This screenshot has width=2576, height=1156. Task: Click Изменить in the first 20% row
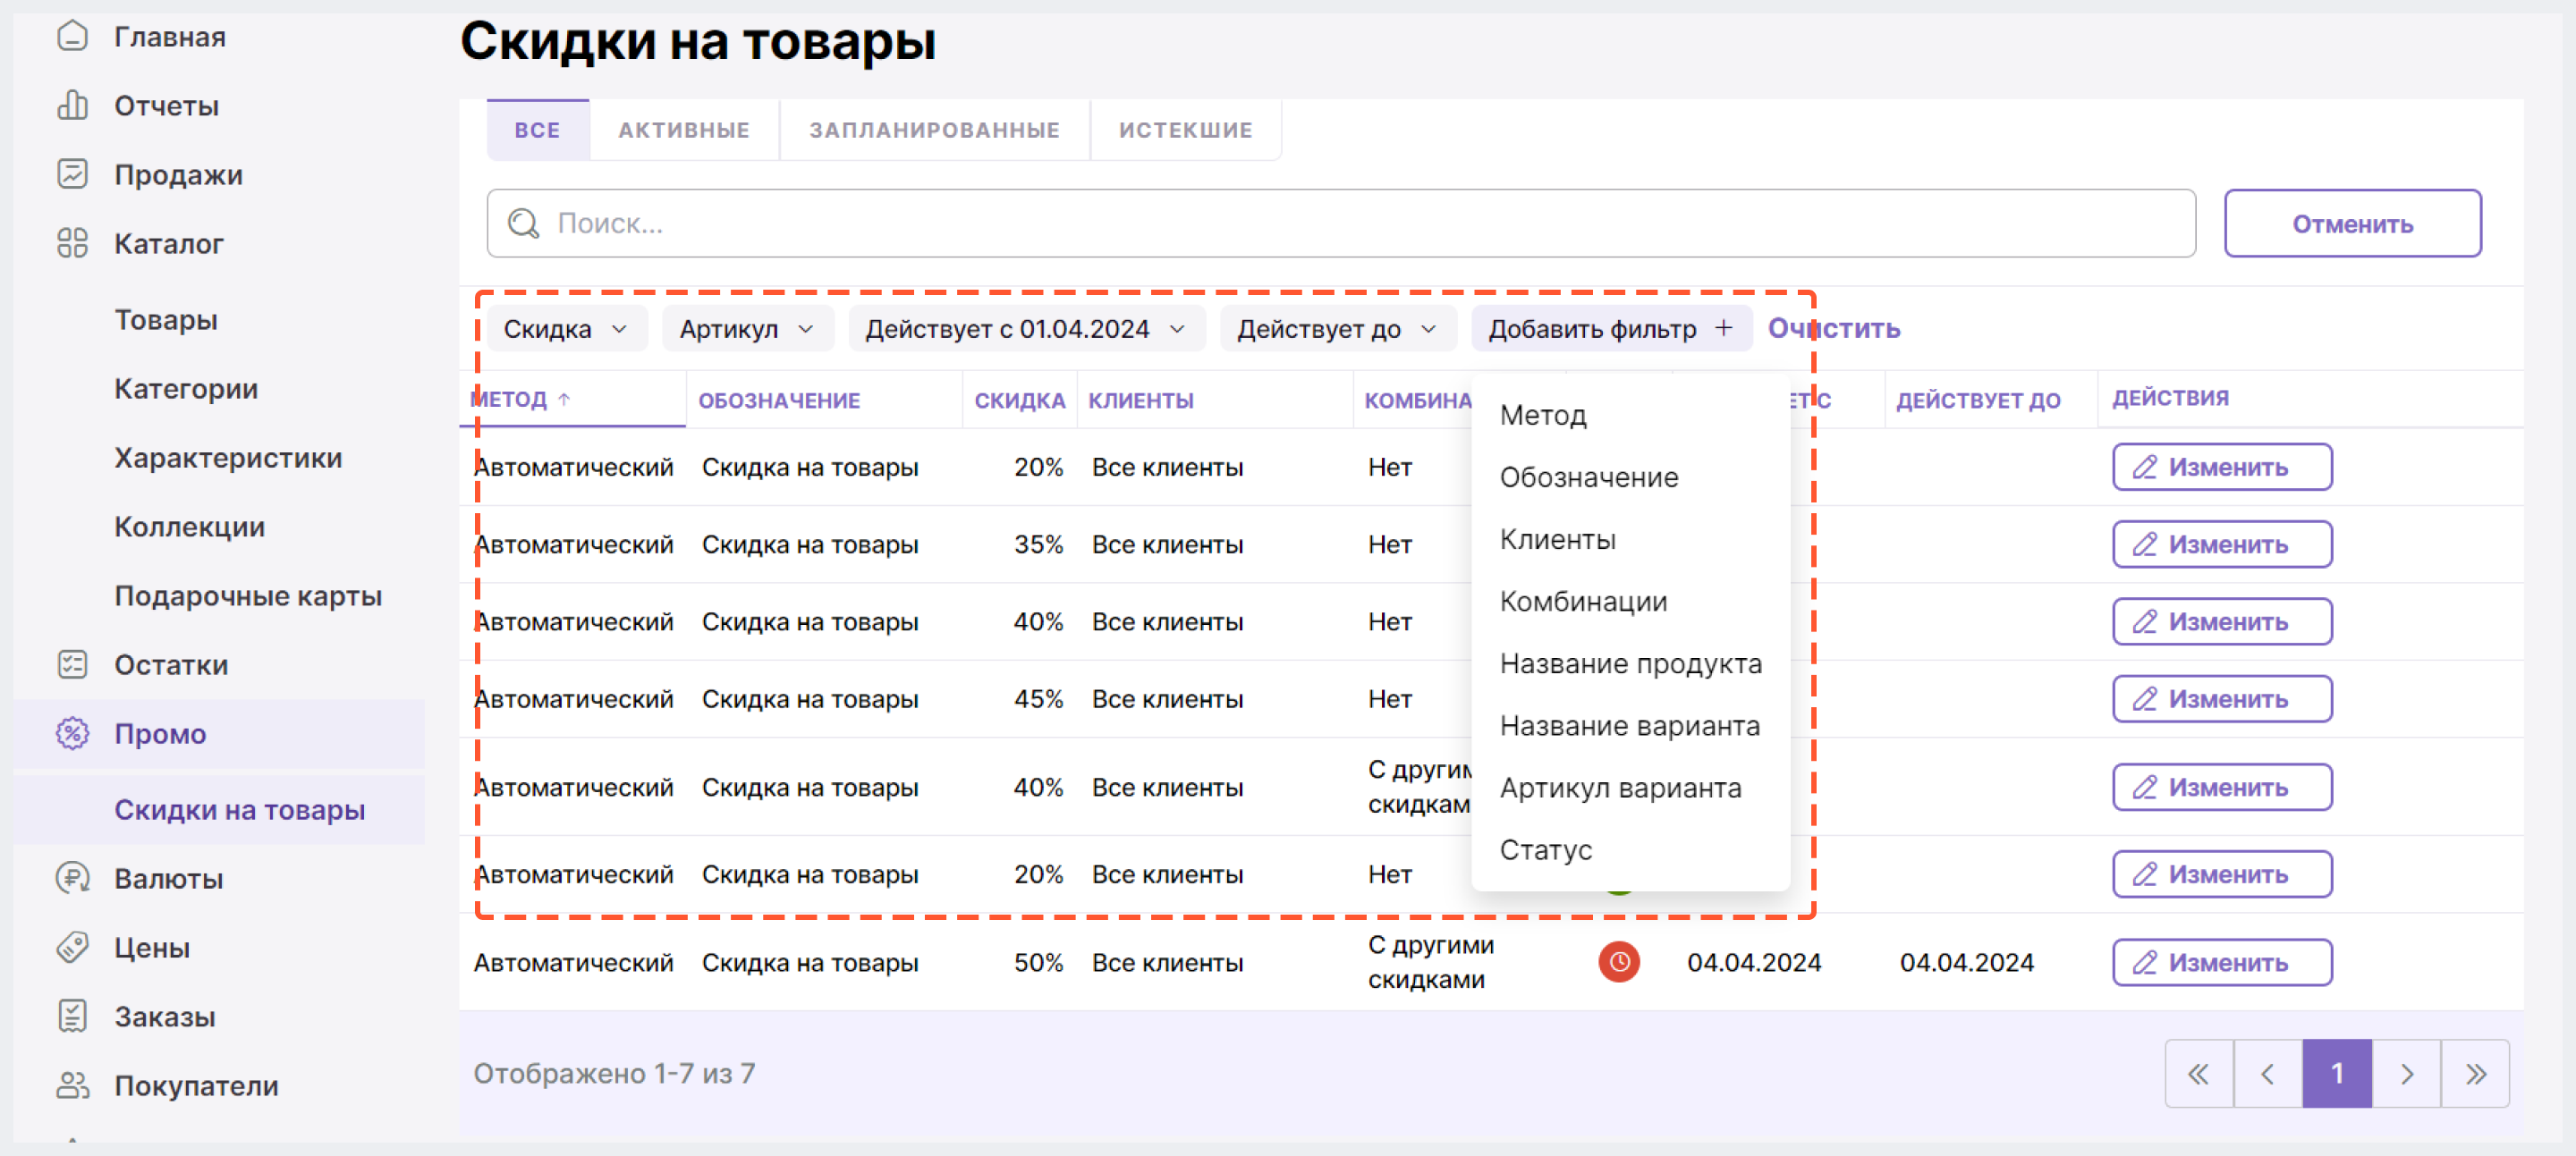pyautogui.click(x=2221, y=467)
